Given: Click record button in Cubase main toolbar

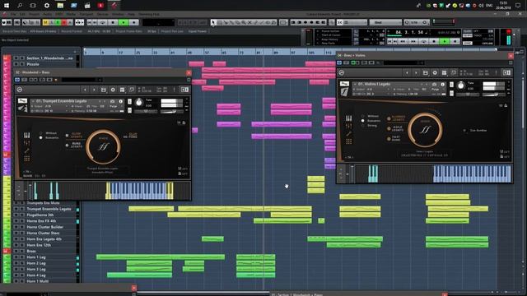Looking at the screenshot, I should coord(134,22).
